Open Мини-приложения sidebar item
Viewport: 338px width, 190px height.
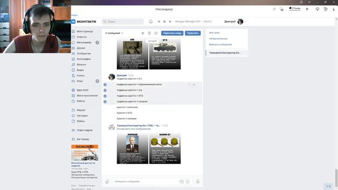(x=87, y=96)
